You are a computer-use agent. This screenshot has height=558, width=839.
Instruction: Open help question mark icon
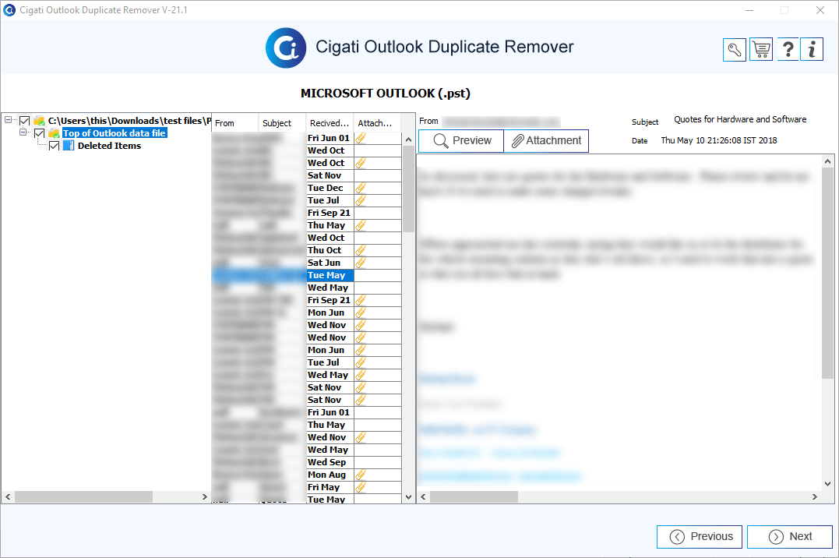[x=788, y=50]
